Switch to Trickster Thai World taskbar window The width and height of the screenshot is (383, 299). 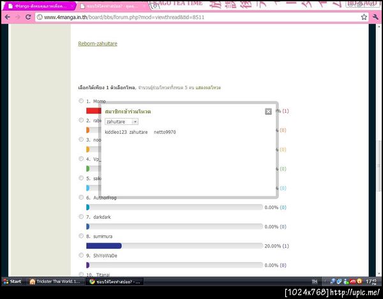pos(55,281)
